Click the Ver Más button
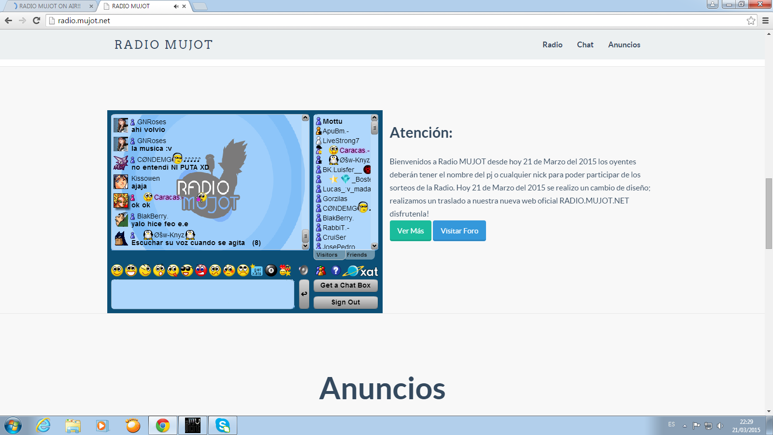 click(x=410, y=231)
